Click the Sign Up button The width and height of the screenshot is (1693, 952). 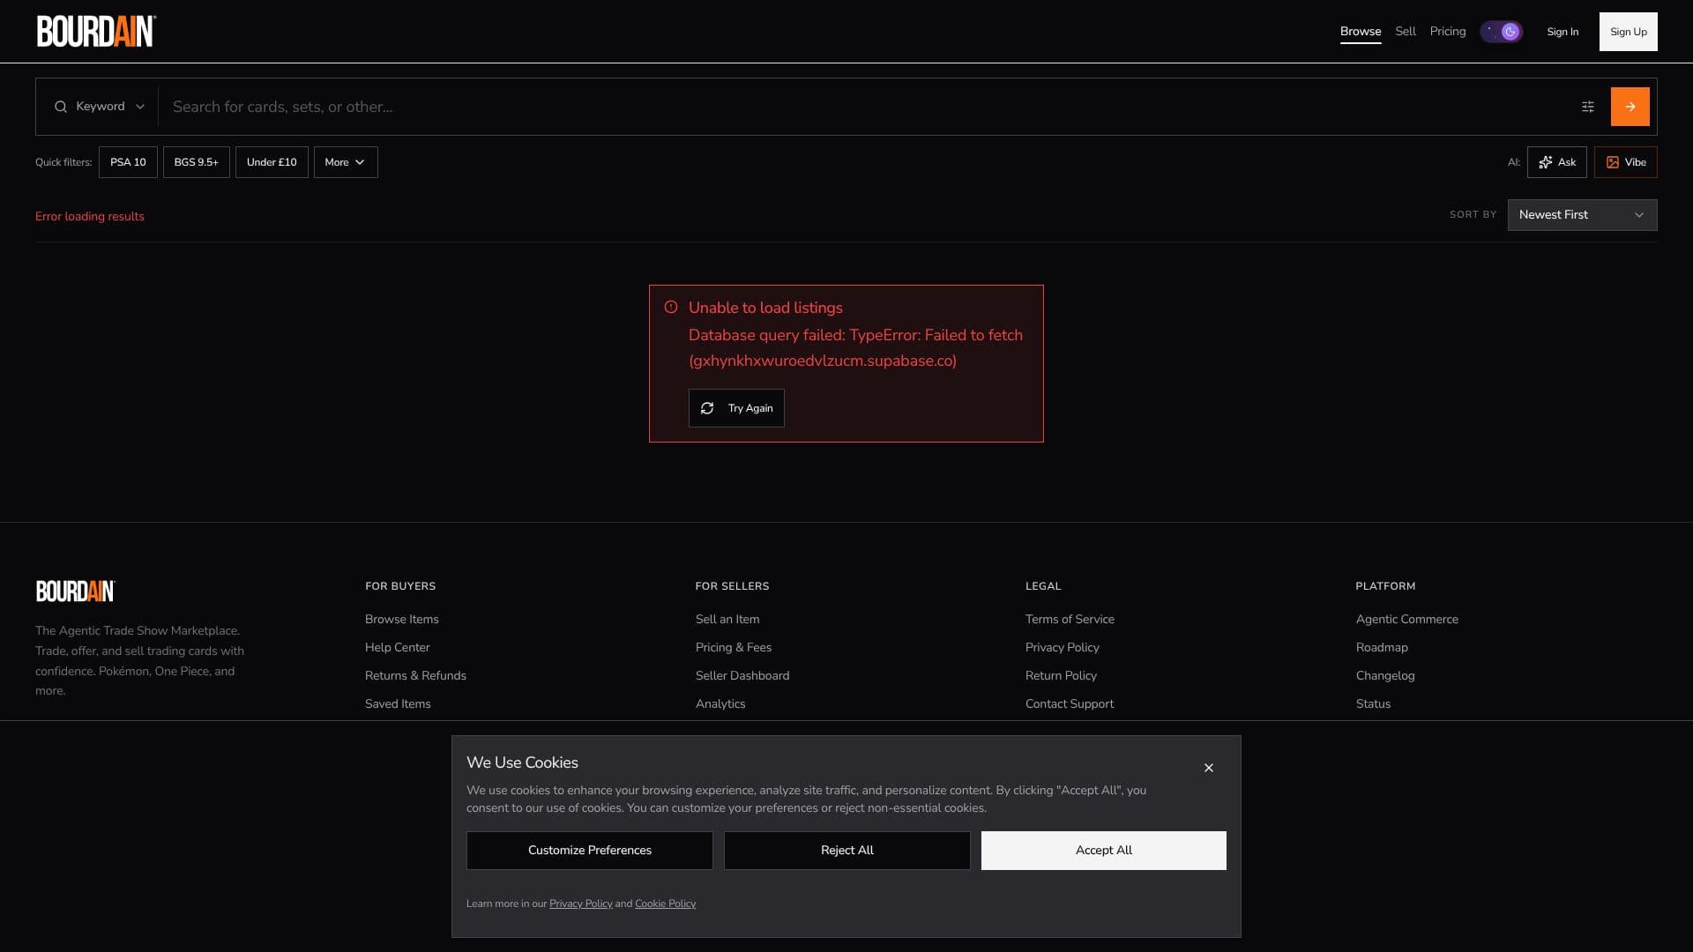[1628, 32]
